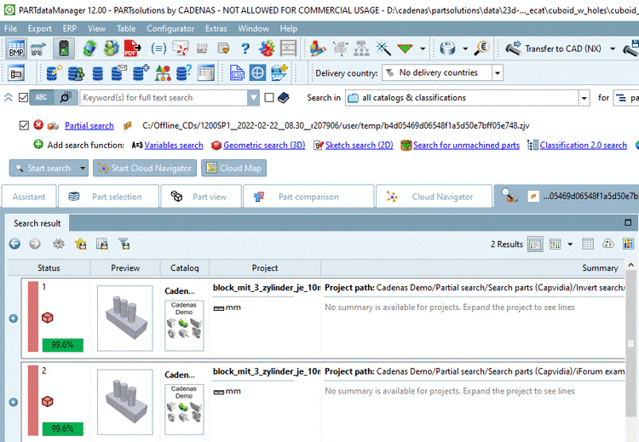Collapse search panel with double chevron

pos(9,98)
